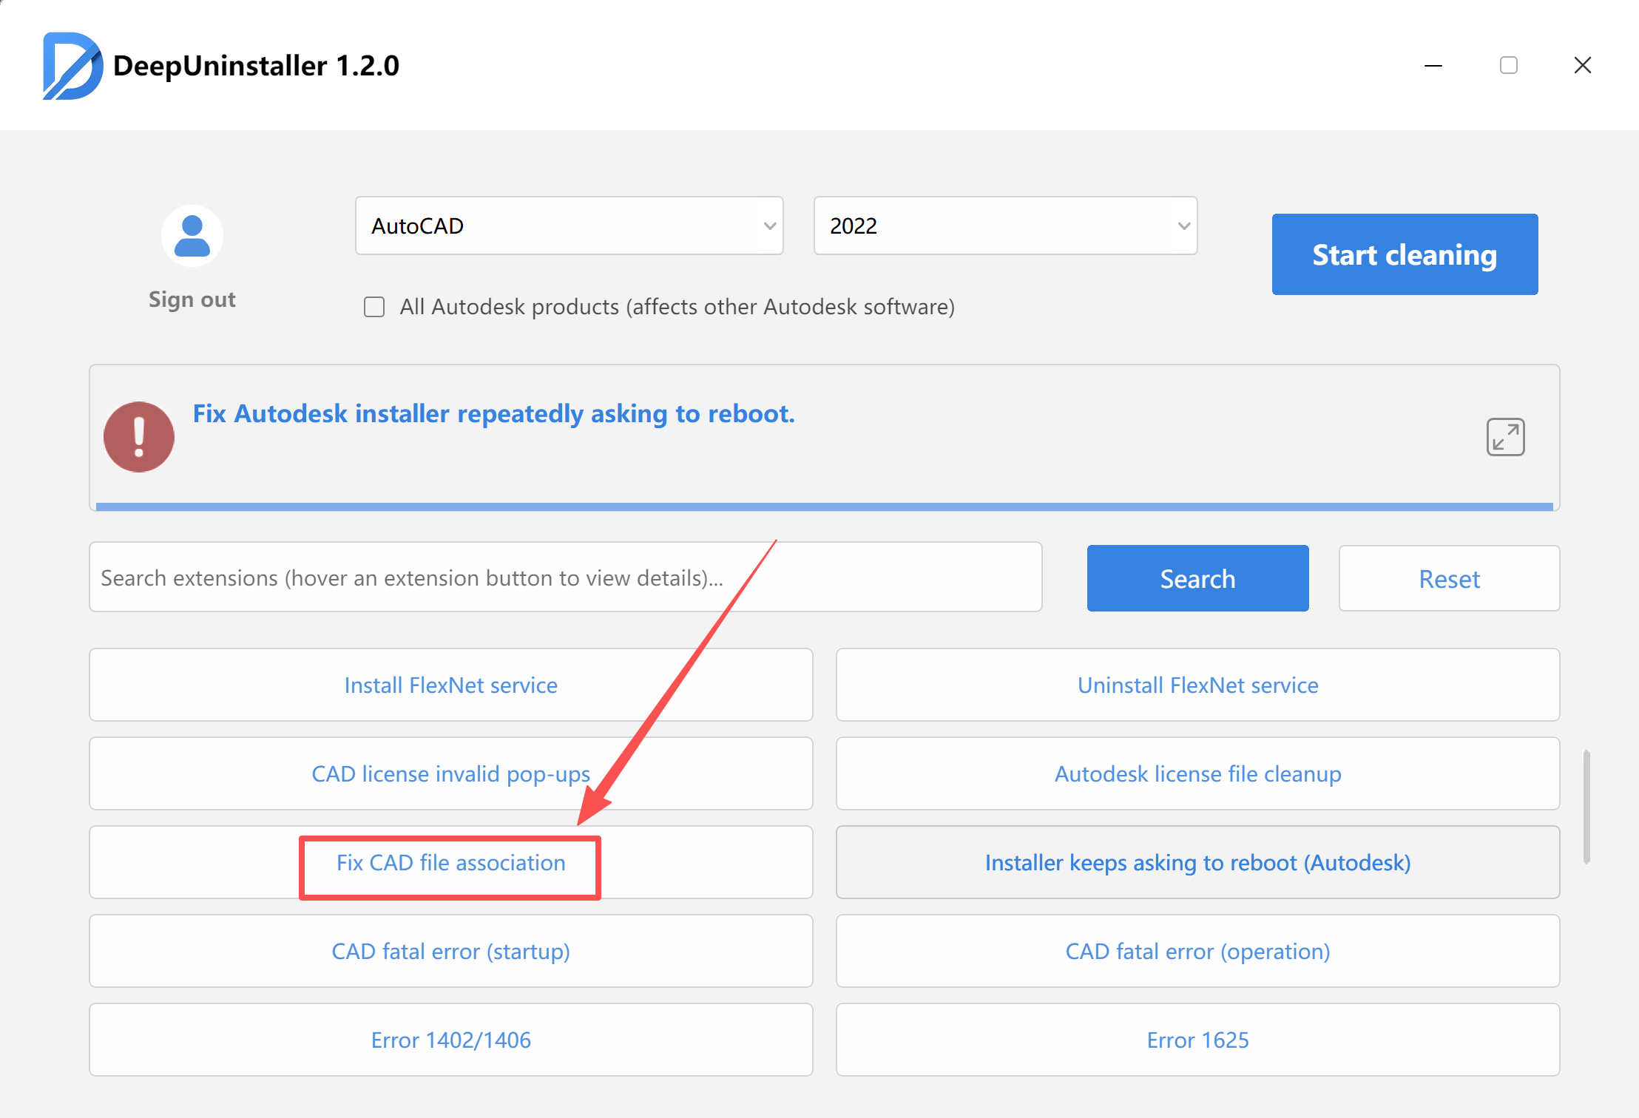This screenshot has width=1639, height=1118.
Task: Enable the All Autodesk products checkbox
Action: [374, 307]
